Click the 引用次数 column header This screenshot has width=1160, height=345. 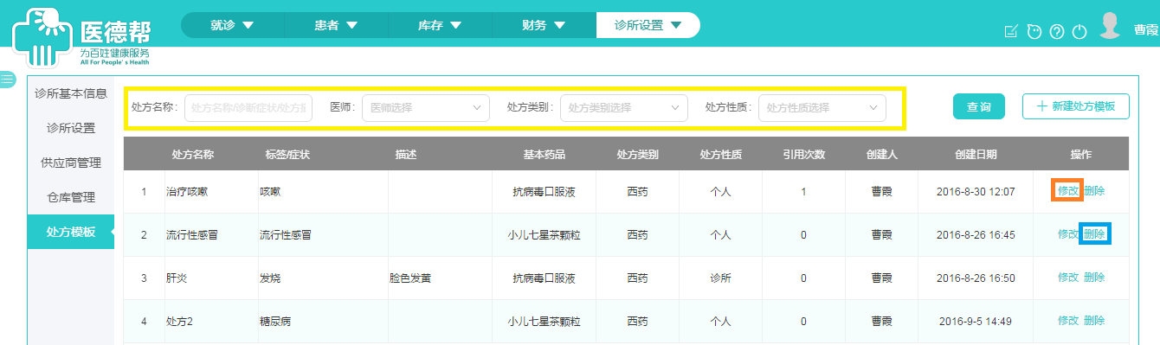pyautogui.click(x=804, y=154)
